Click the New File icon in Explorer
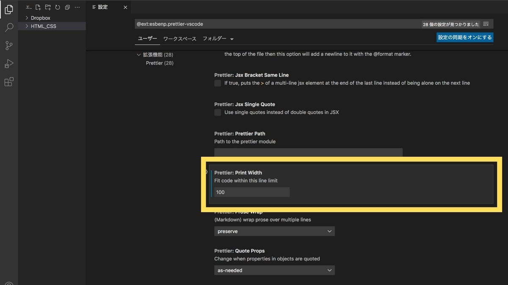This screenshot has height=285, width=508. click(38, 7)
